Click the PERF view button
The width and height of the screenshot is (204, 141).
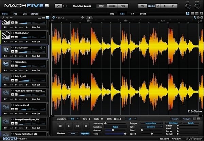[123, 6]
